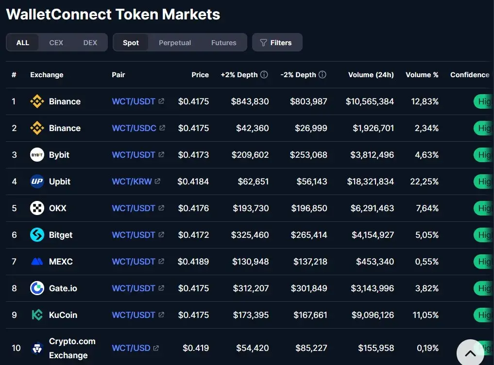
Task: Click the Bitget +2% depth $325,460
Action: click(250, 235)
